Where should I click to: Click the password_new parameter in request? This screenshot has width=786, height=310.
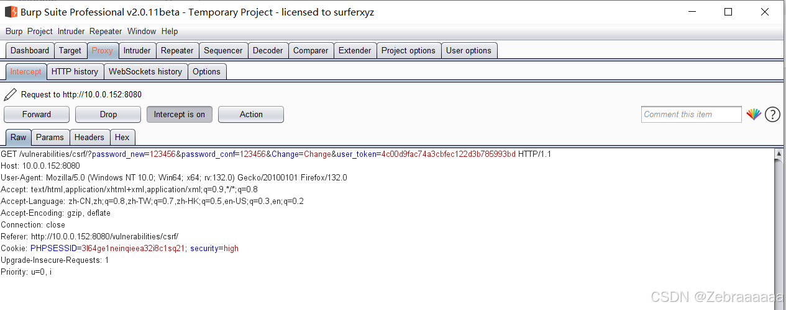pos(121,154)
